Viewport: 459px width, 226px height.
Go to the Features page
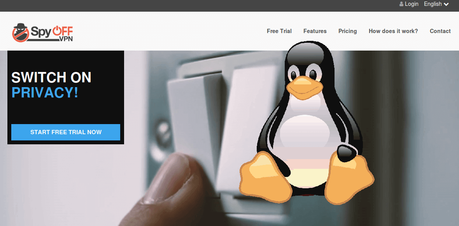315,31
